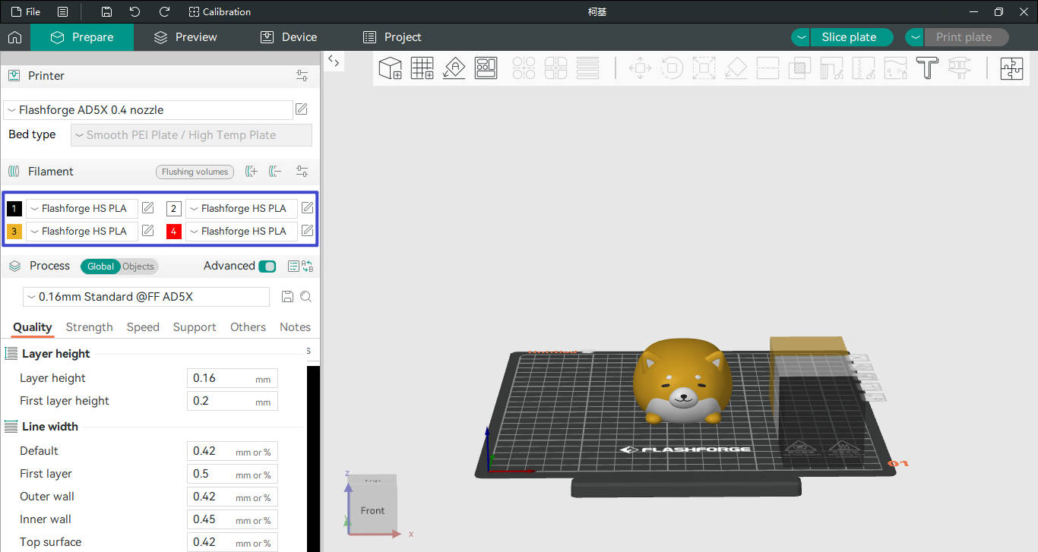Click the Split to parts icon

click(x=555, y=68)
